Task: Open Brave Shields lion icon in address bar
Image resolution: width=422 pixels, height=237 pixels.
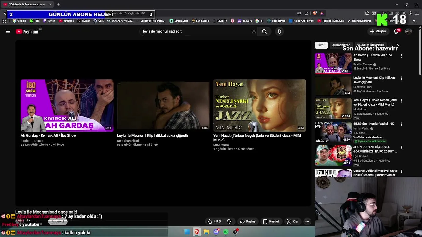Action: [x=315, y=13]
